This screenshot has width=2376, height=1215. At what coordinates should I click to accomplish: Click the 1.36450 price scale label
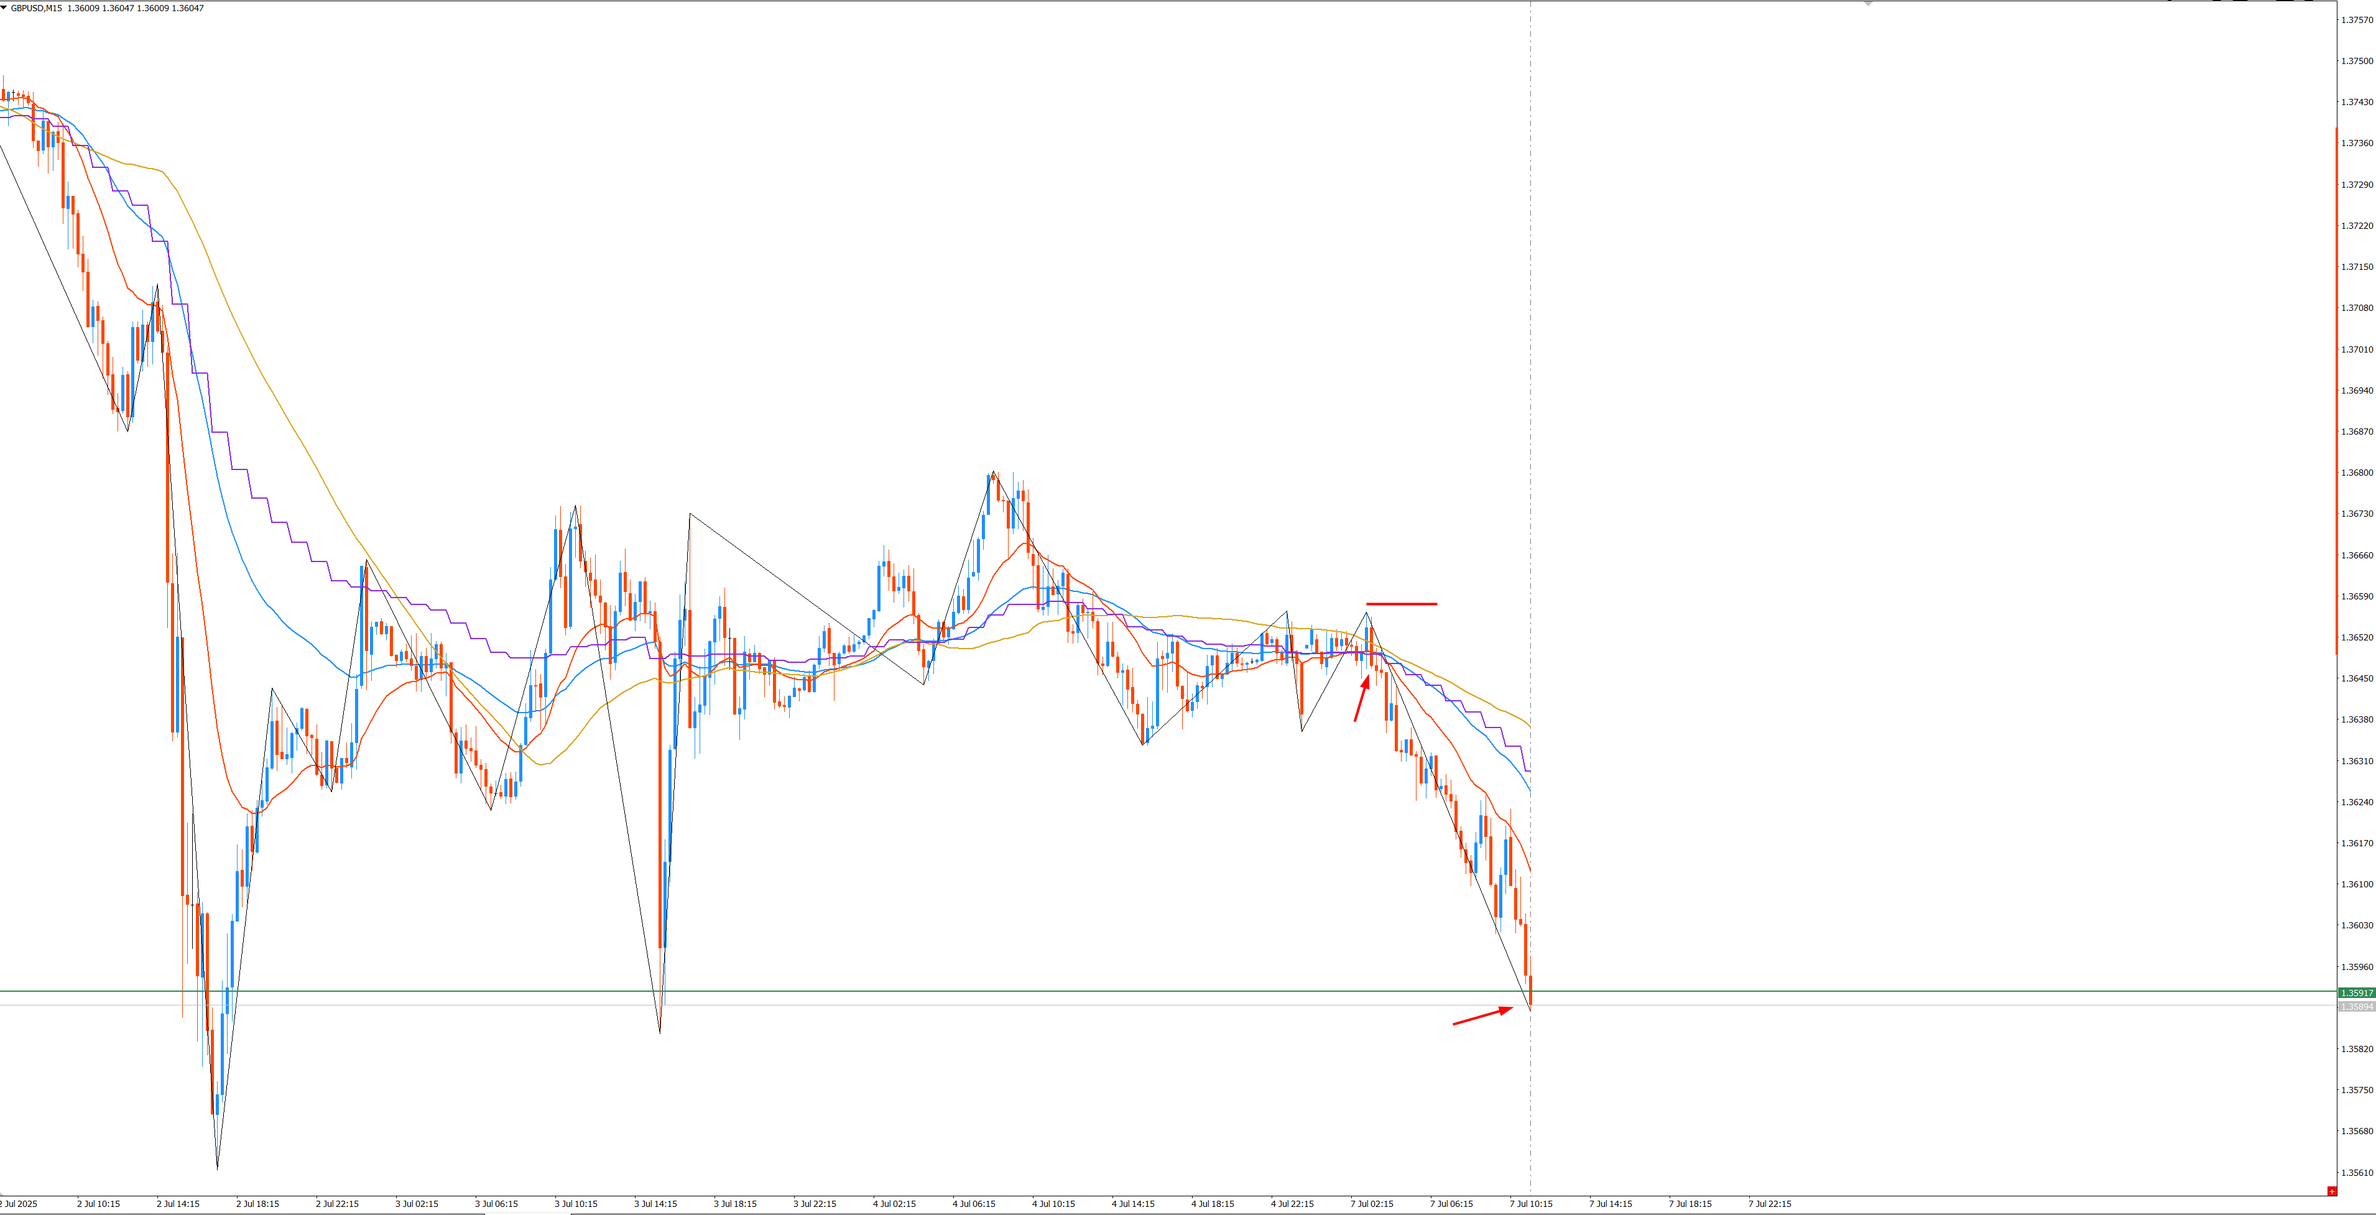pos(2357,678)
